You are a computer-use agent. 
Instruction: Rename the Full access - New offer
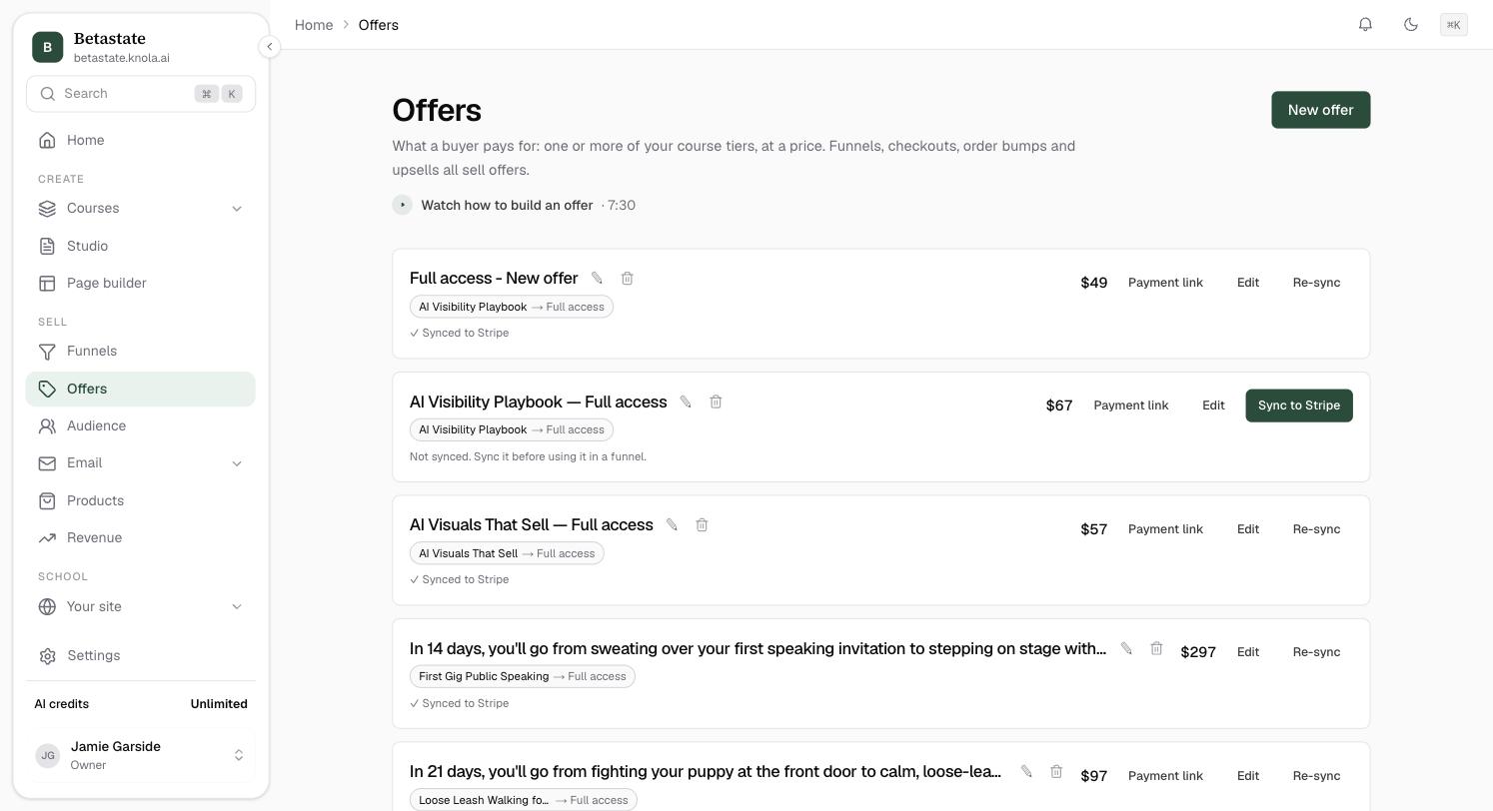point(597,278)
